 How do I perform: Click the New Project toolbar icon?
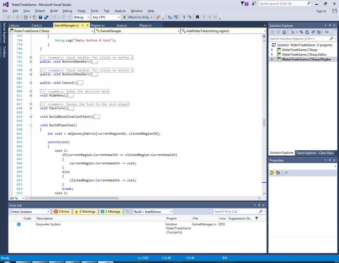tap(26, 17)
